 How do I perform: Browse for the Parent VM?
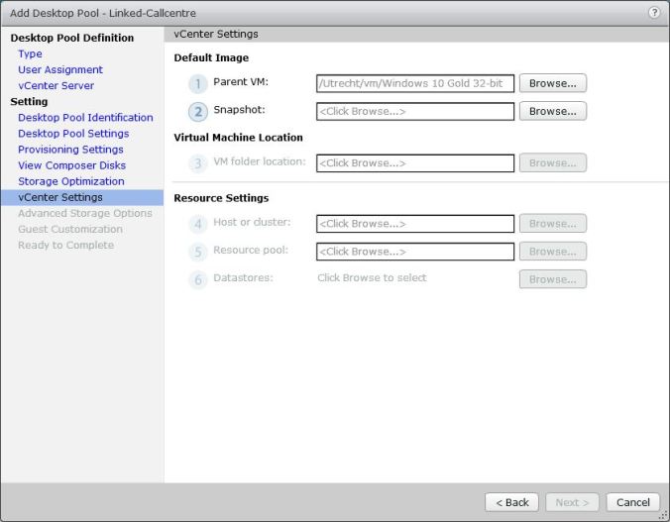tap(552, 83)
